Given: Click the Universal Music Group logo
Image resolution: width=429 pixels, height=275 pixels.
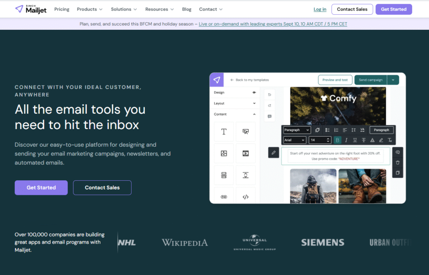Looking at the screenshot, I should click(x=254, y=242).
